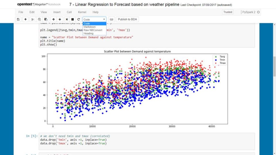276x155 pixels.
Task: Paste cells below icon
Action: [46, 19]
